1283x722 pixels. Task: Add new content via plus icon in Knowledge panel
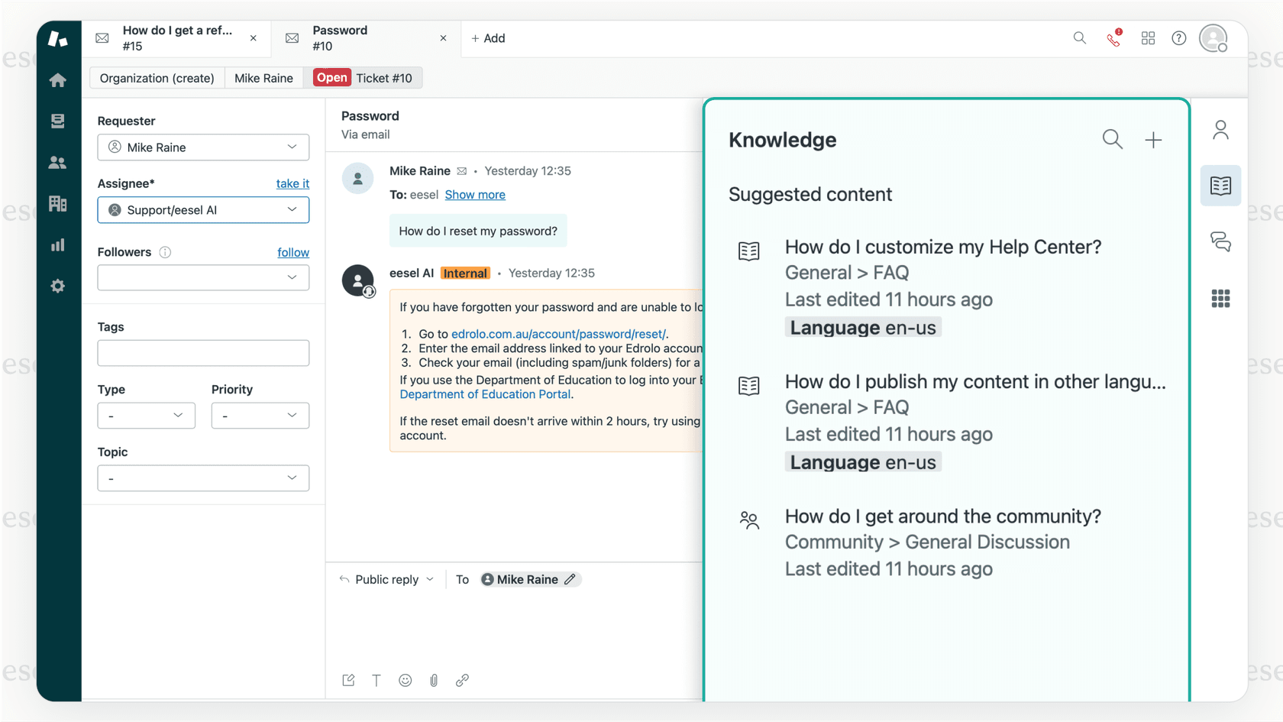click(x=1153, y=139)
